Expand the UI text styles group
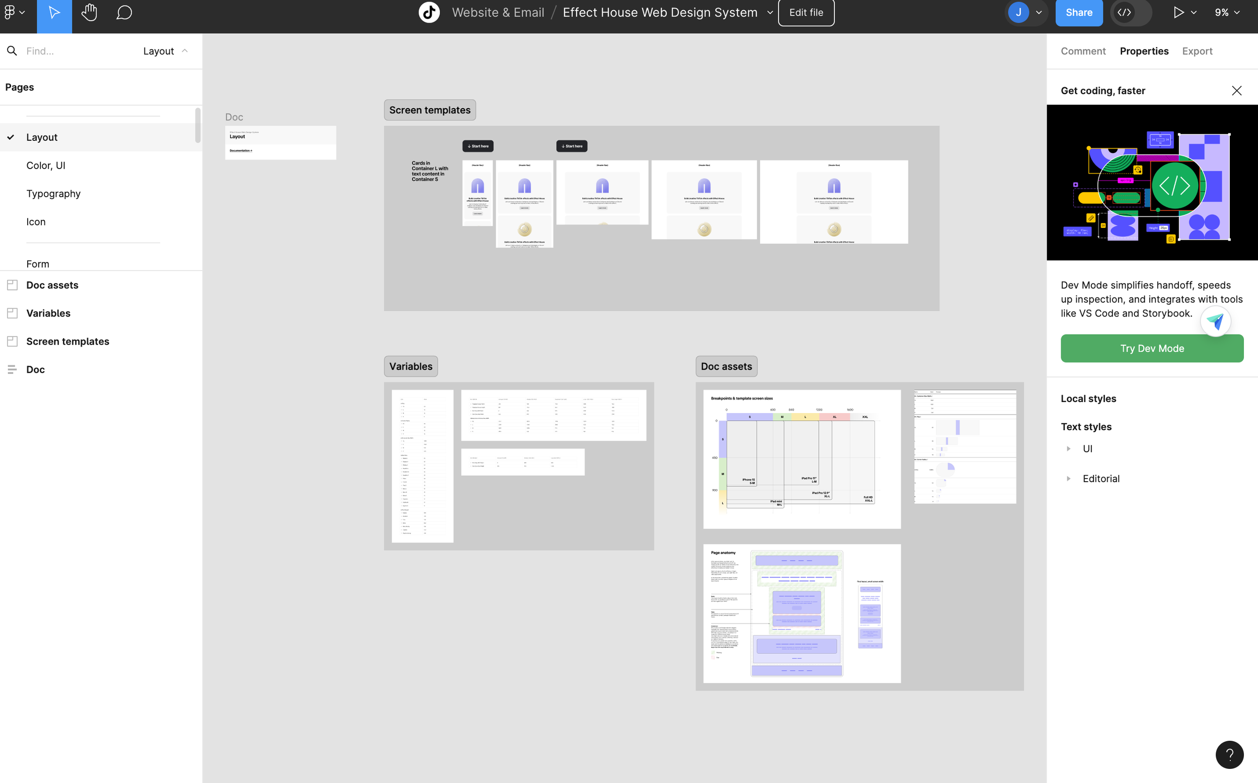The height and width of the screenshot is (783, 1258). pos(1068,449)
